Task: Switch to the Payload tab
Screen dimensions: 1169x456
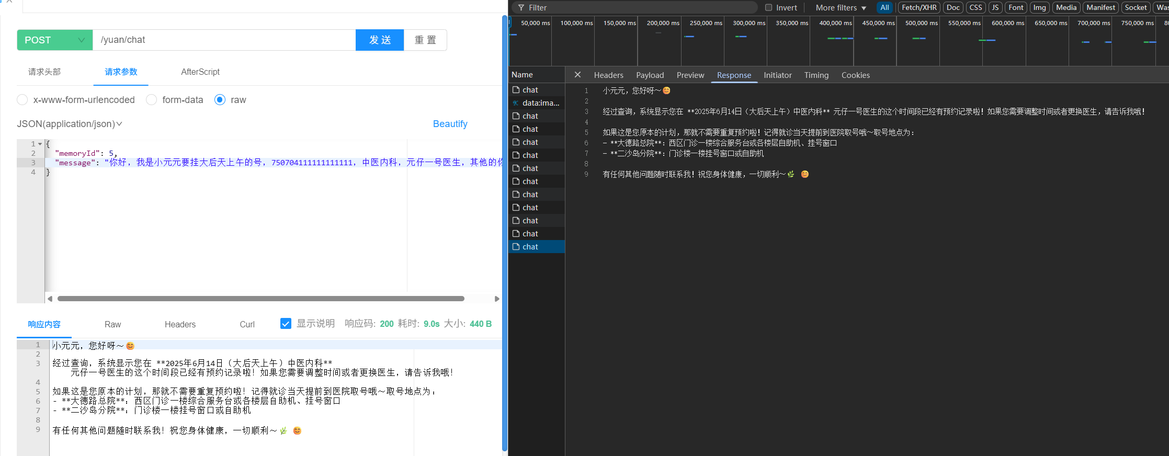Action: coord(650,75)
